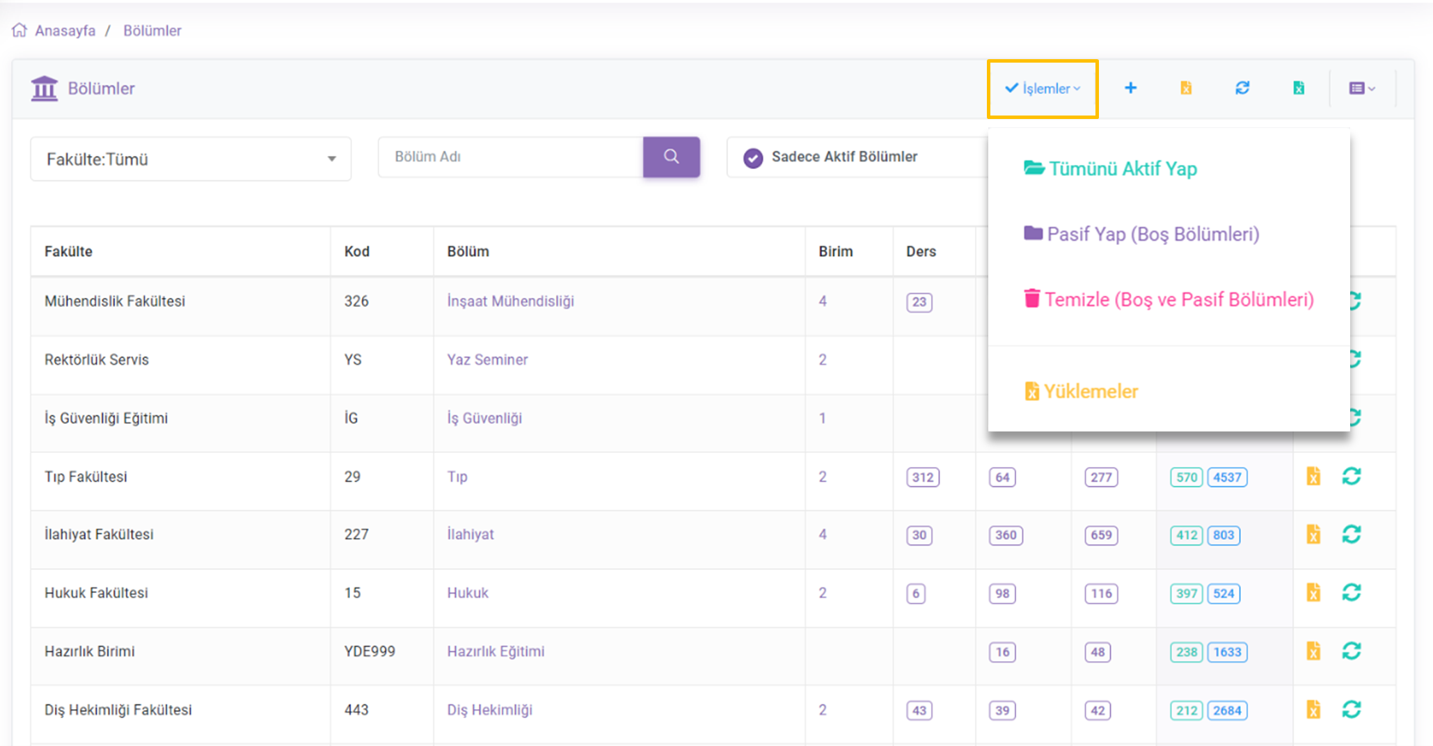Click the plus icon to add department
Image resolution: width=1433 pixels, height=746 pixels.
1130,88
